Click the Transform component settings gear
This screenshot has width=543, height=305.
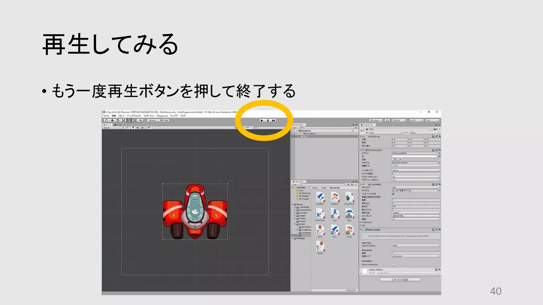(x=440, y=136)
